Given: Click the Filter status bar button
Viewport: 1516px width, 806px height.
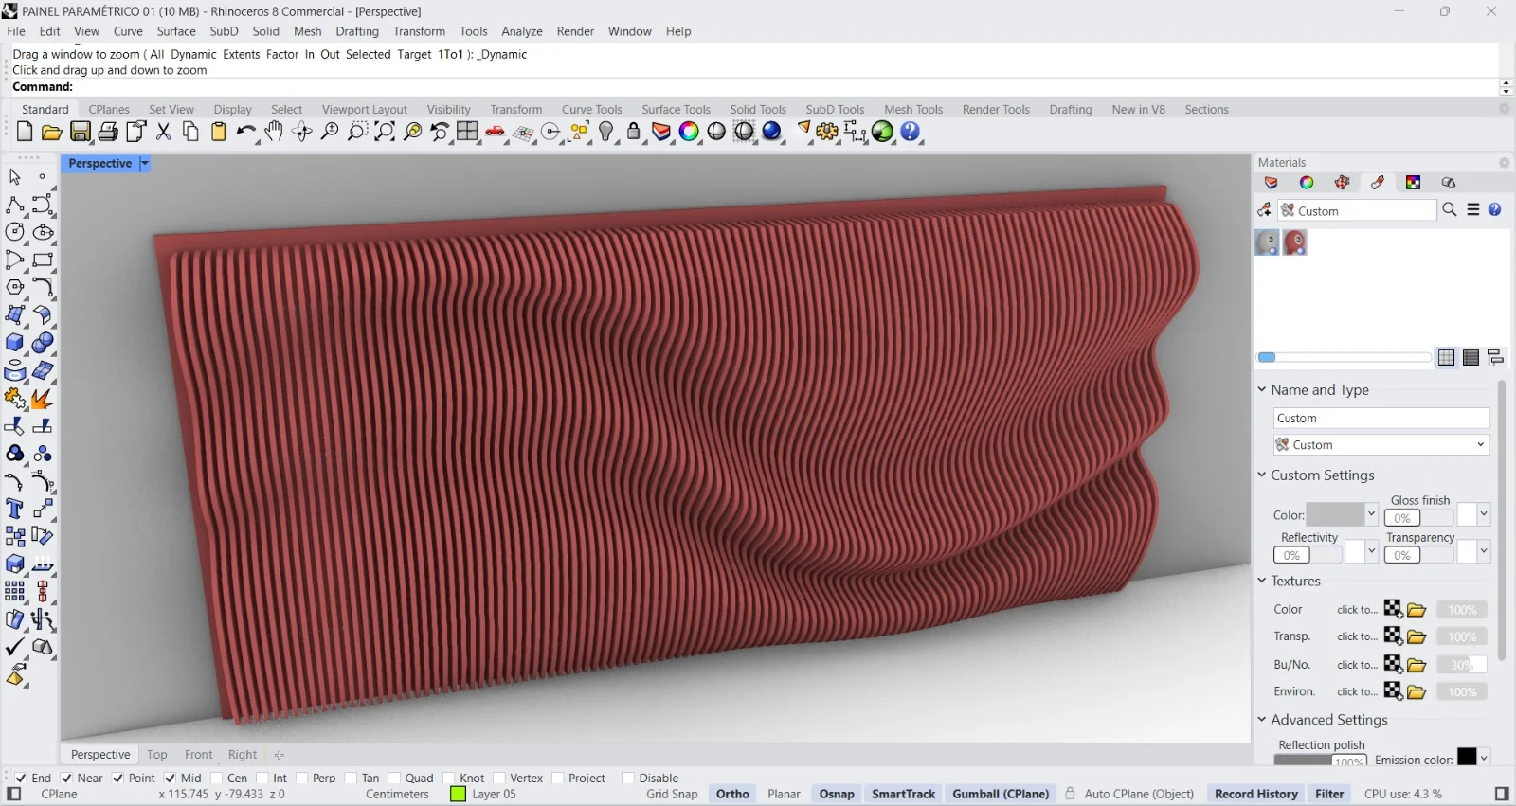Looking at the screenshot, I should 1329,795.
